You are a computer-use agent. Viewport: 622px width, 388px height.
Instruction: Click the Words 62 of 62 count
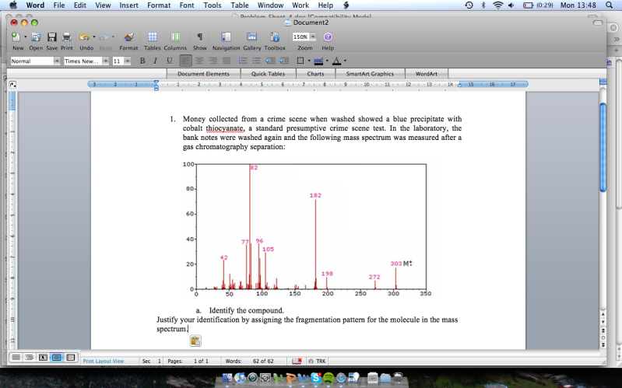click(x=249, y=361)
